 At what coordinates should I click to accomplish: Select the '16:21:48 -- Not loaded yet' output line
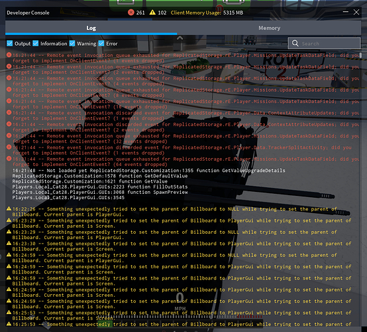pos(149,171)
